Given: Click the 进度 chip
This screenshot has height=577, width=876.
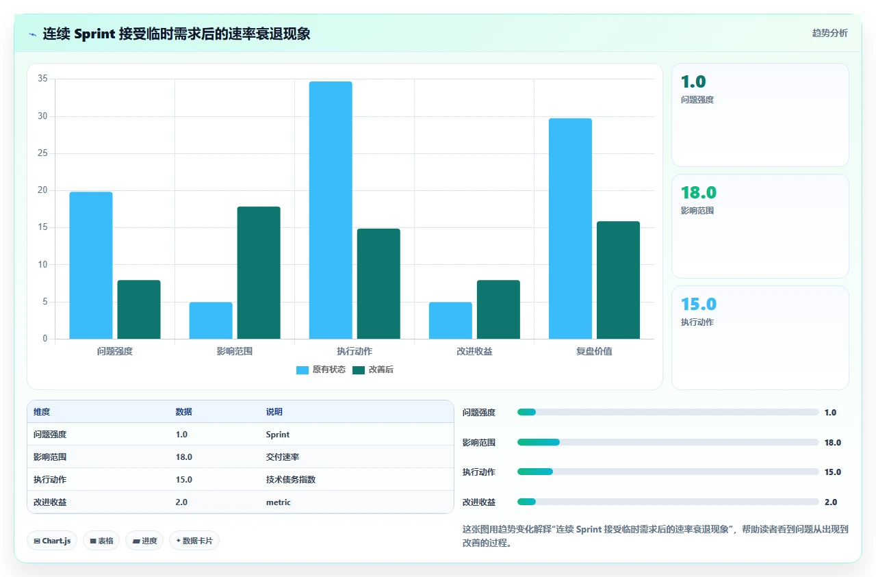Looking at the screenshot, I should [144, 541].
